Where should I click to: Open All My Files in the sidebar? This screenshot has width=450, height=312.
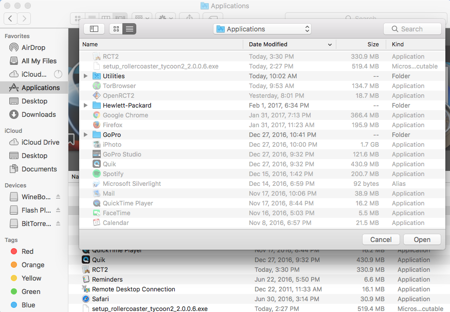pos(34,61)
